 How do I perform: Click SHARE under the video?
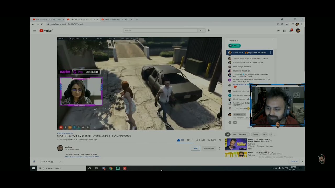[x=200, y=140]
